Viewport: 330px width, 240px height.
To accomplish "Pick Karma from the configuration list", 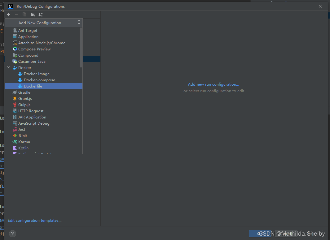I will pyautogui.click(x=44, y=142).
